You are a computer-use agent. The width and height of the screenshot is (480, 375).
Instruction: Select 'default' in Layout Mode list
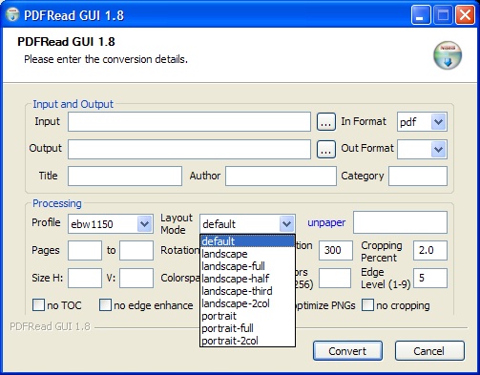(x=247, y=241)
